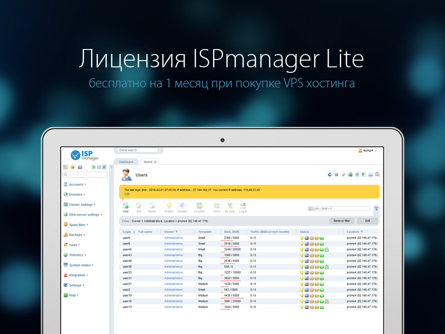Click the Ctrl + Shift + F table search field
The image size is (445, 334).
[339, 209]
